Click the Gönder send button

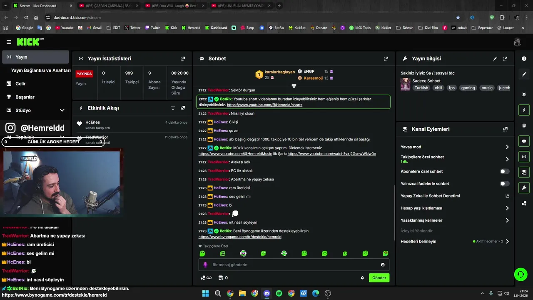pyautogui.click(x=379, y=278)
